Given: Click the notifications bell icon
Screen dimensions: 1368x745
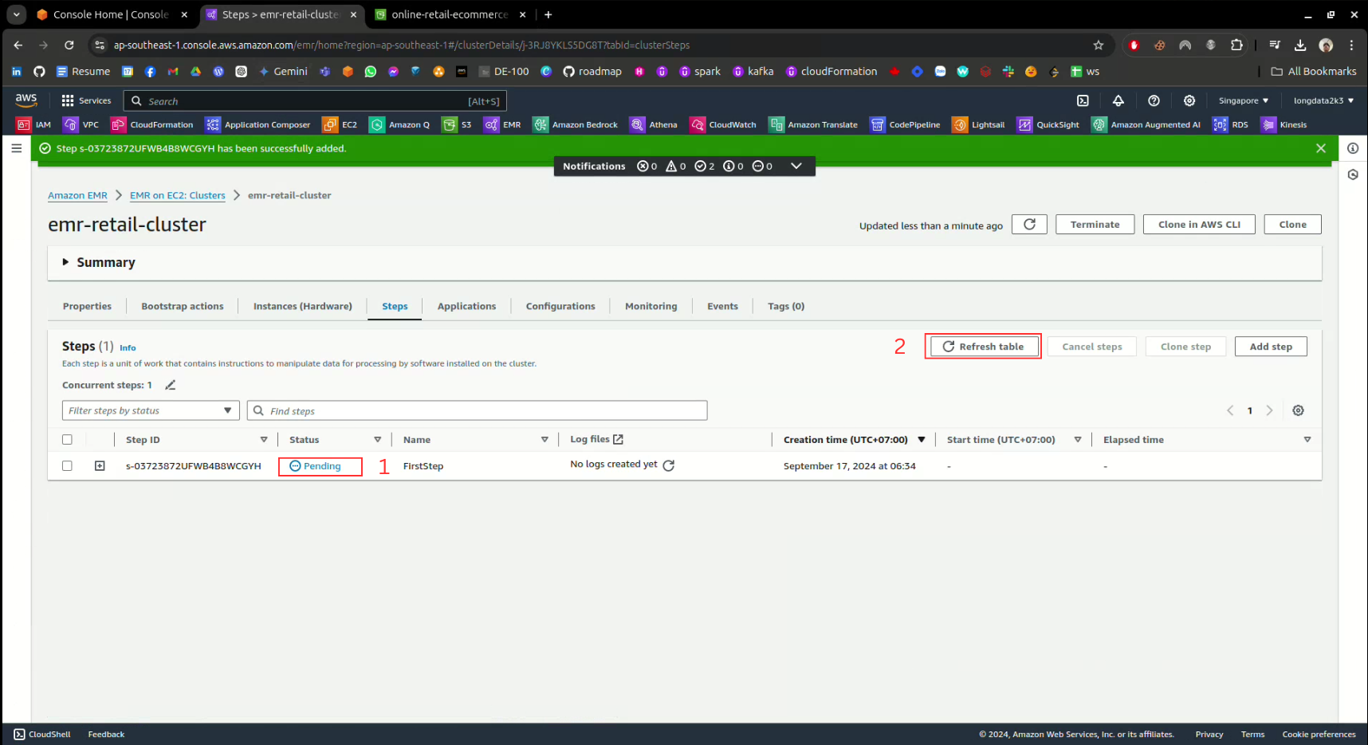Looking at the screenshot, I should (x=1118, y=100).
